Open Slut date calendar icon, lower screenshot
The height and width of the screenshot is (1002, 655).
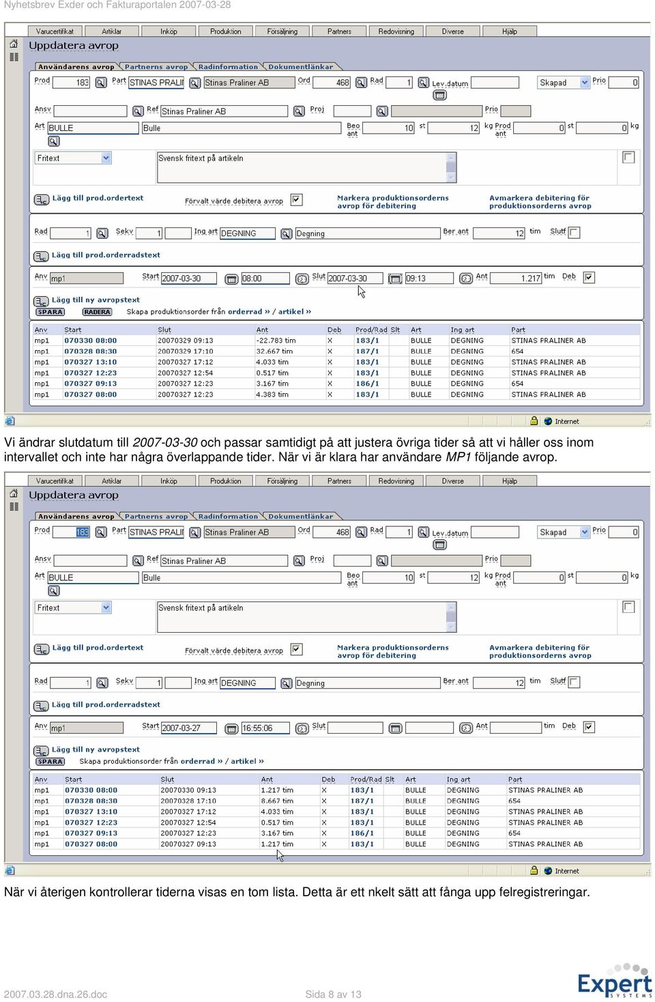pyautogui.click(x=395, y=728)
